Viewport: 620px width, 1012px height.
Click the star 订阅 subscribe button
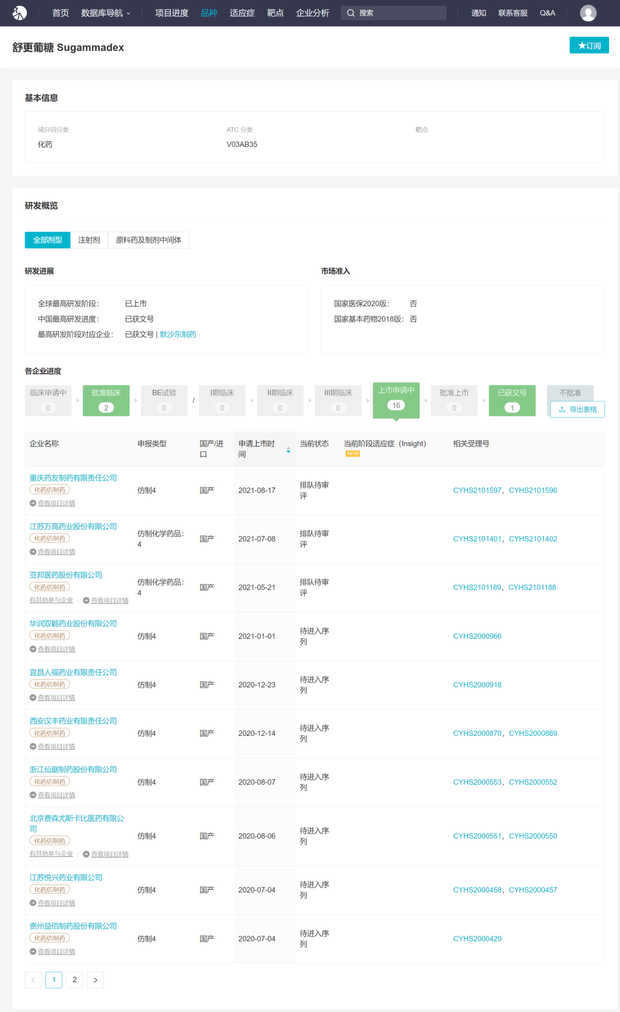click(589, 45)
